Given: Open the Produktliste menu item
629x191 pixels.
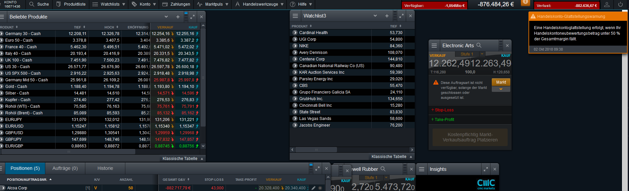Looking at the screenshot, I should click(x=71, y=4).
